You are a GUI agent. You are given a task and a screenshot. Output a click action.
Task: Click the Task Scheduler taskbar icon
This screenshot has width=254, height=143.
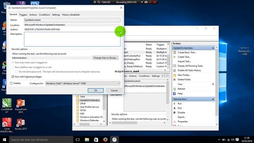pos(114,139)
